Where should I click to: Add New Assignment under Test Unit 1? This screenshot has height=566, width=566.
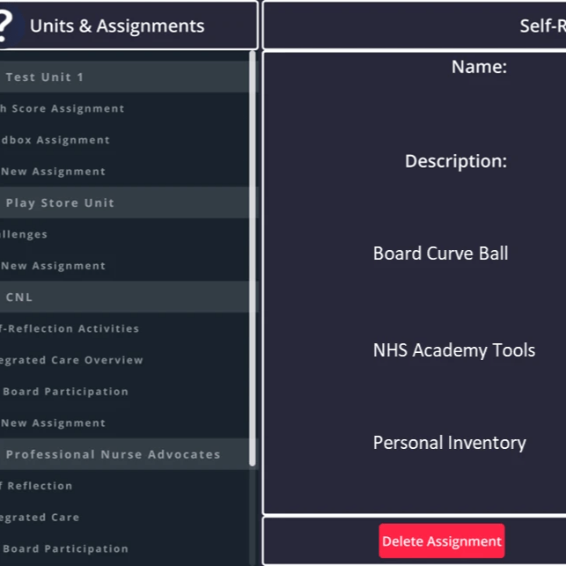[x=53, y=172]
